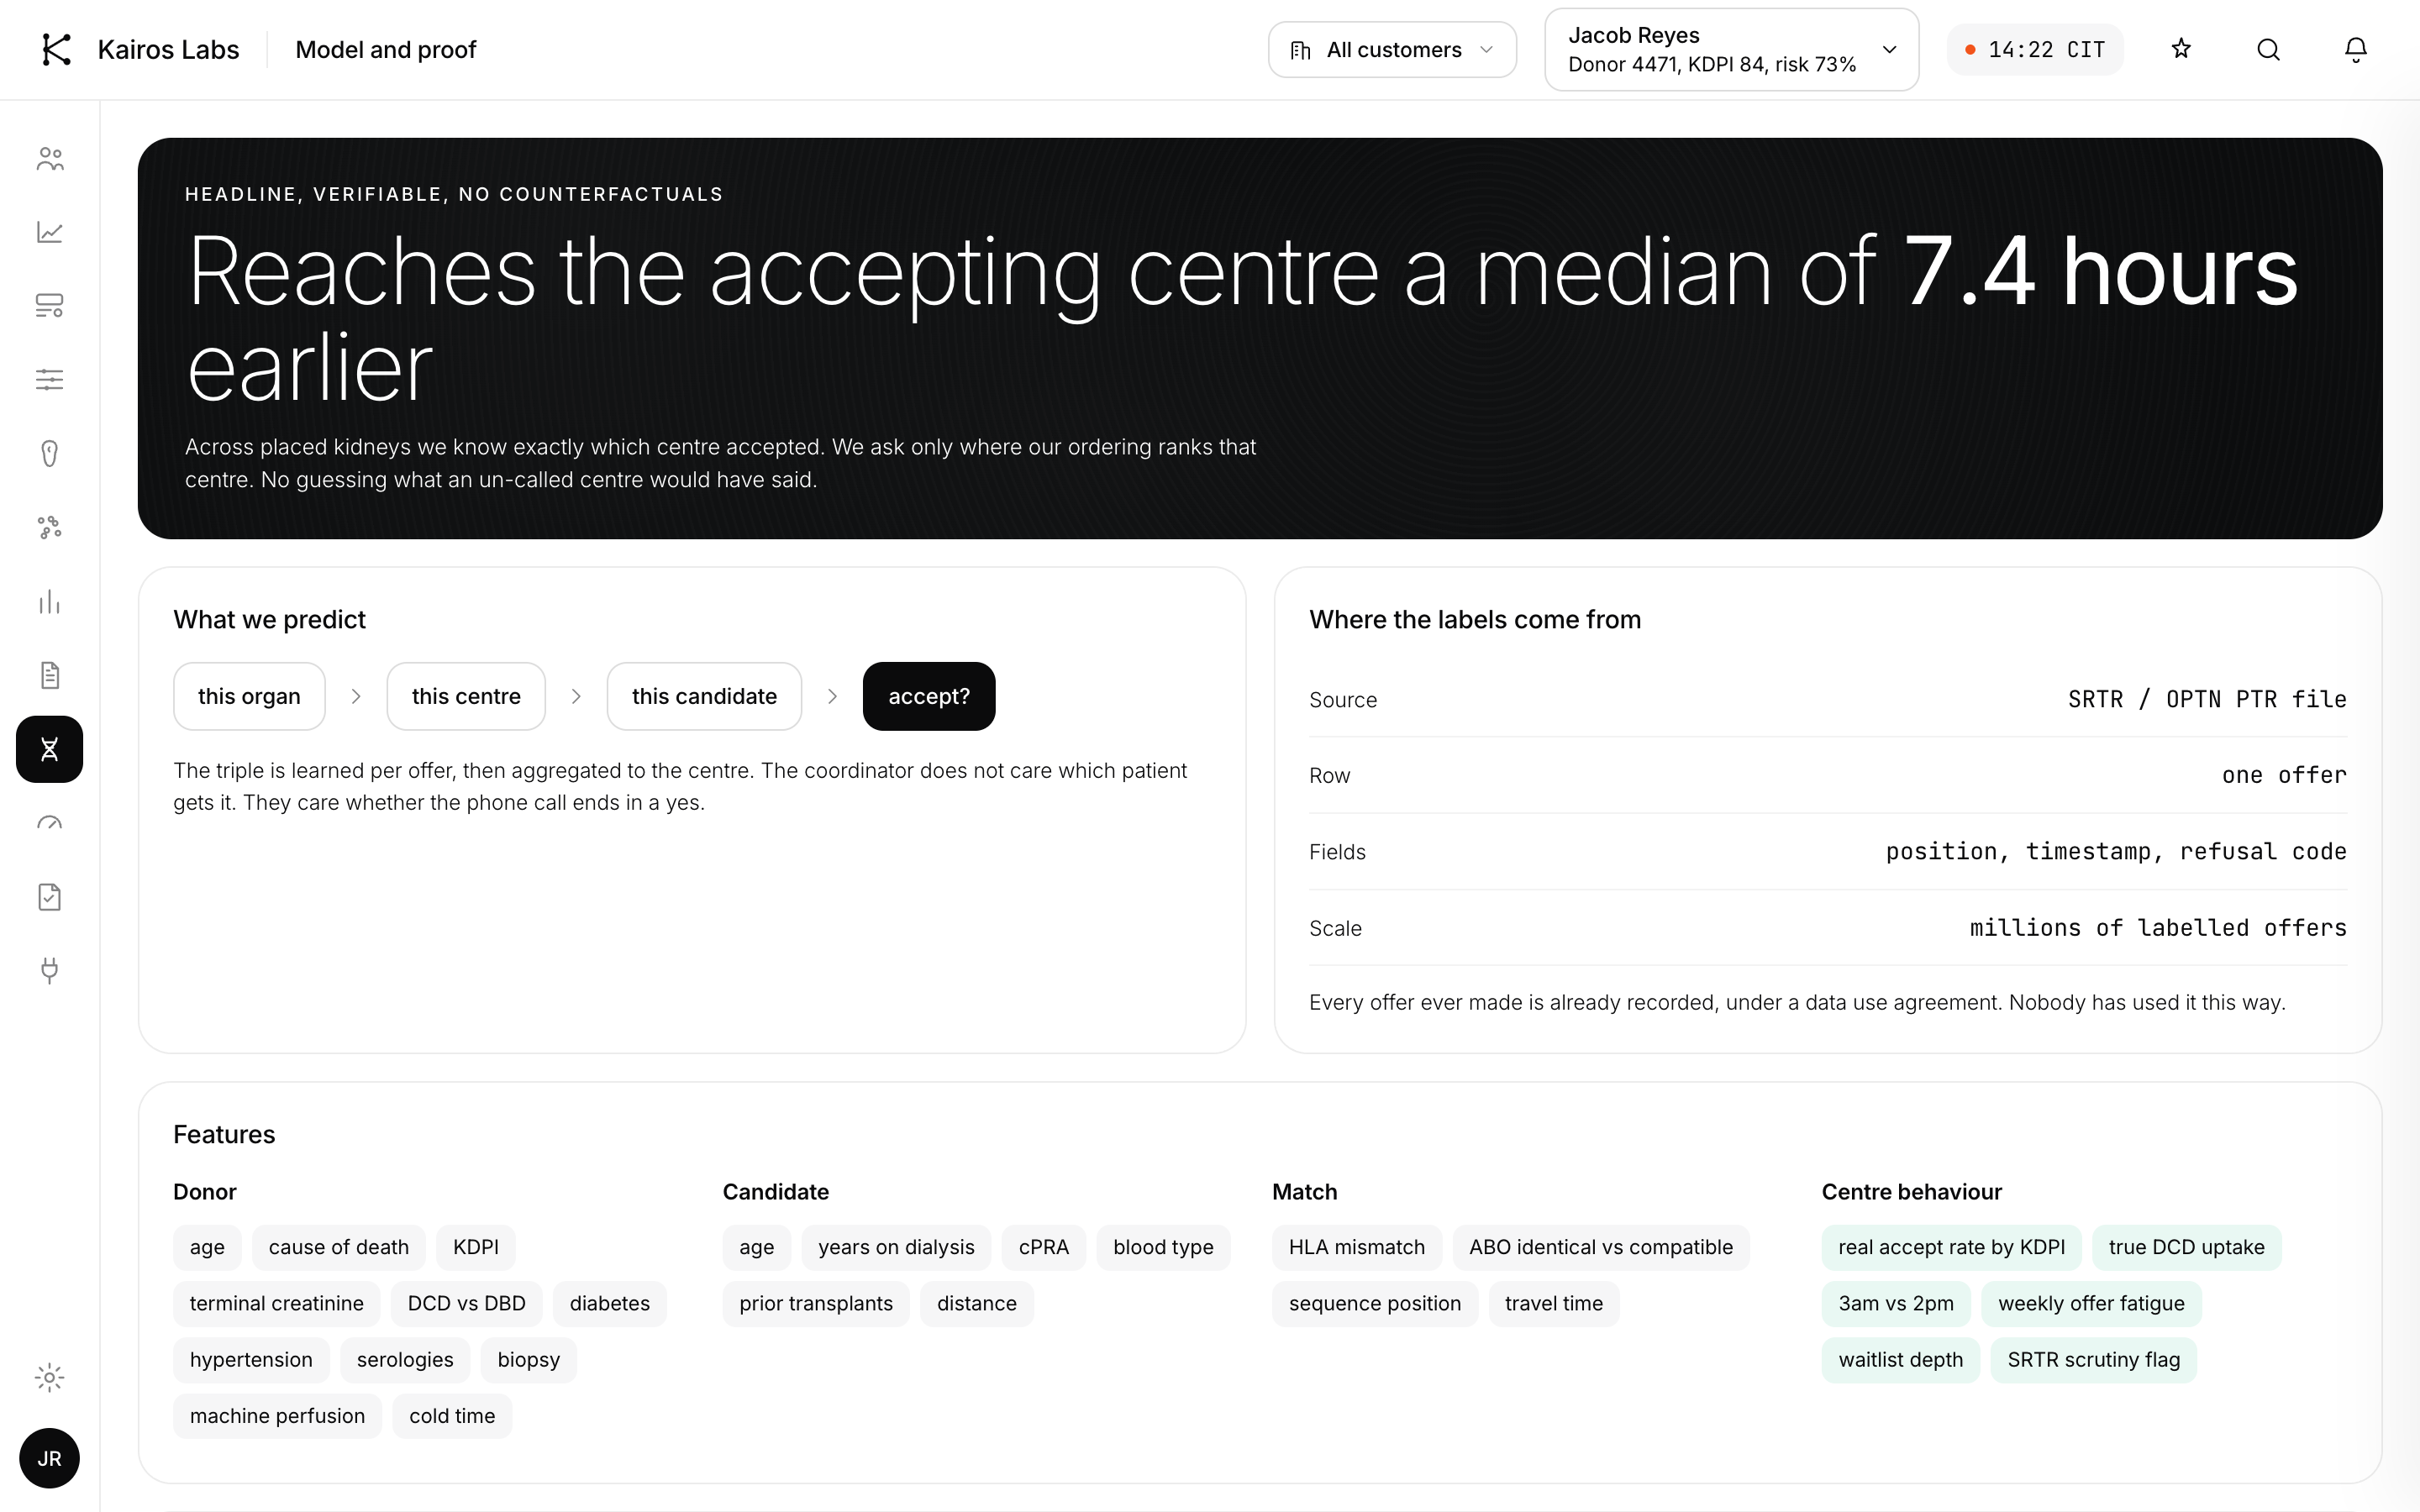Star this page as favorite
Image resolution: width=2420 pixels, height=1512 pixels.
[x=2181, y=49]
